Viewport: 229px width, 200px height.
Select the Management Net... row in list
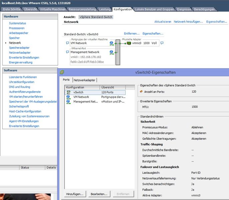click(95, 102)
